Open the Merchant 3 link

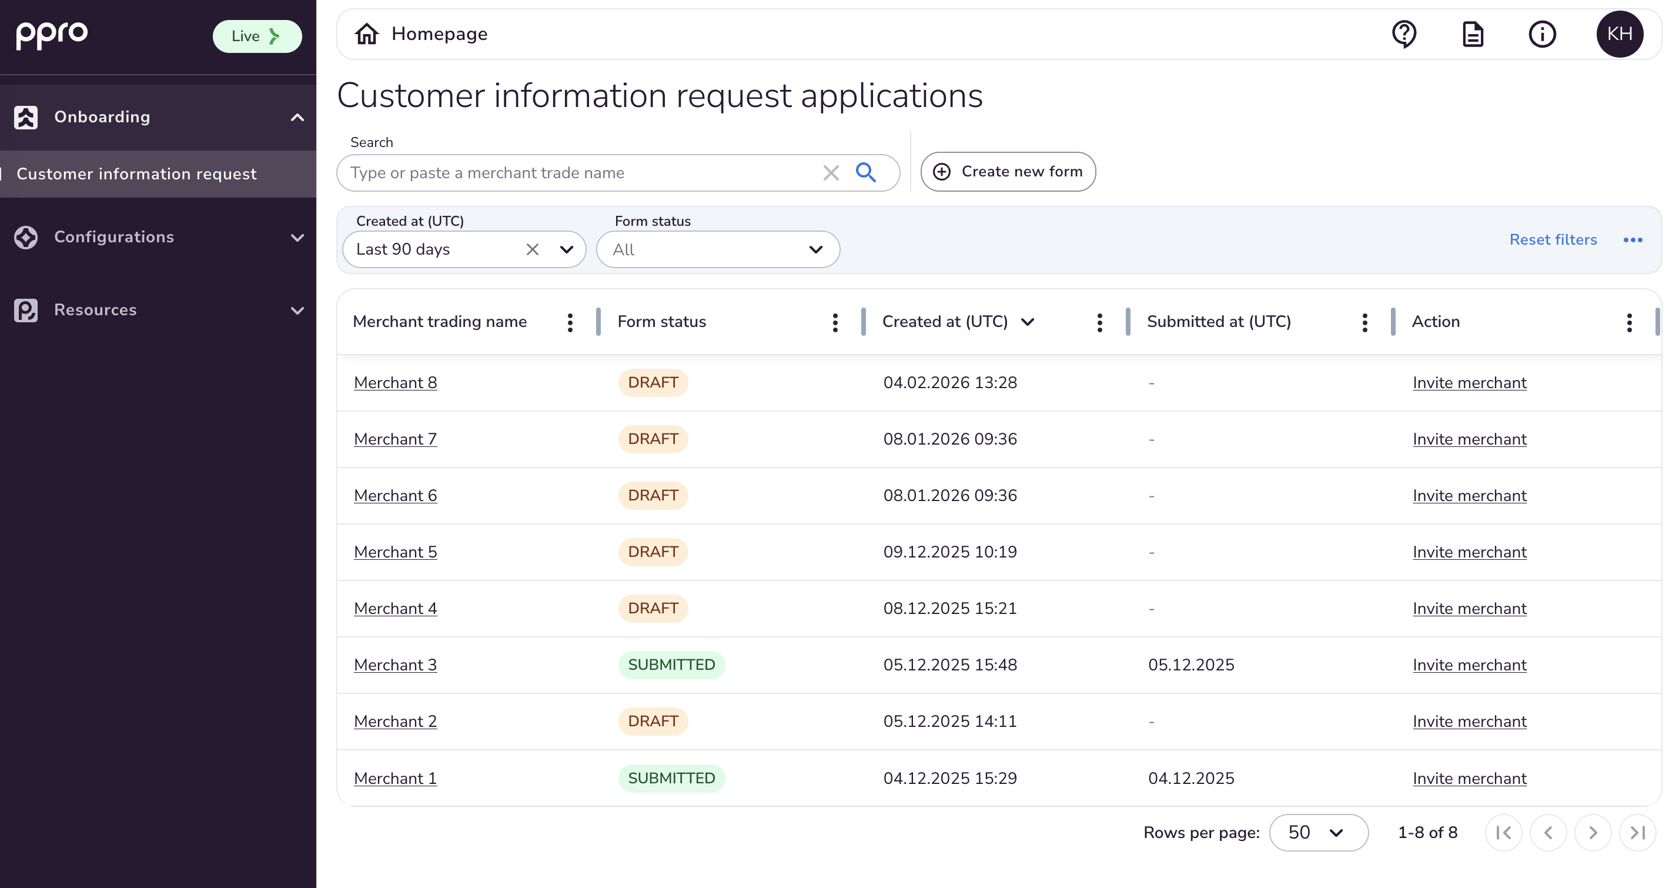395,665
